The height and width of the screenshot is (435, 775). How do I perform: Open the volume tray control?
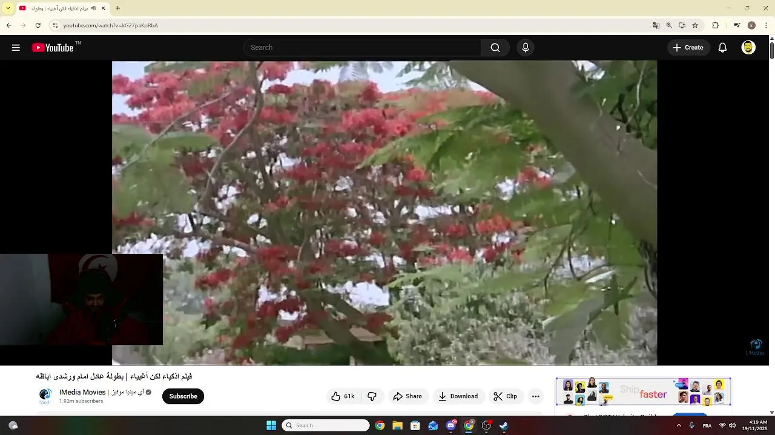(x=732, y=425)
